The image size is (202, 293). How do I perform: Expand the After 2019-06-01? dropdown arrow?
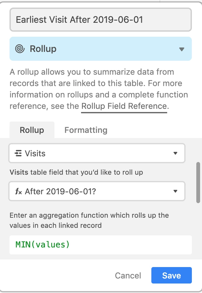click(175, 191)
